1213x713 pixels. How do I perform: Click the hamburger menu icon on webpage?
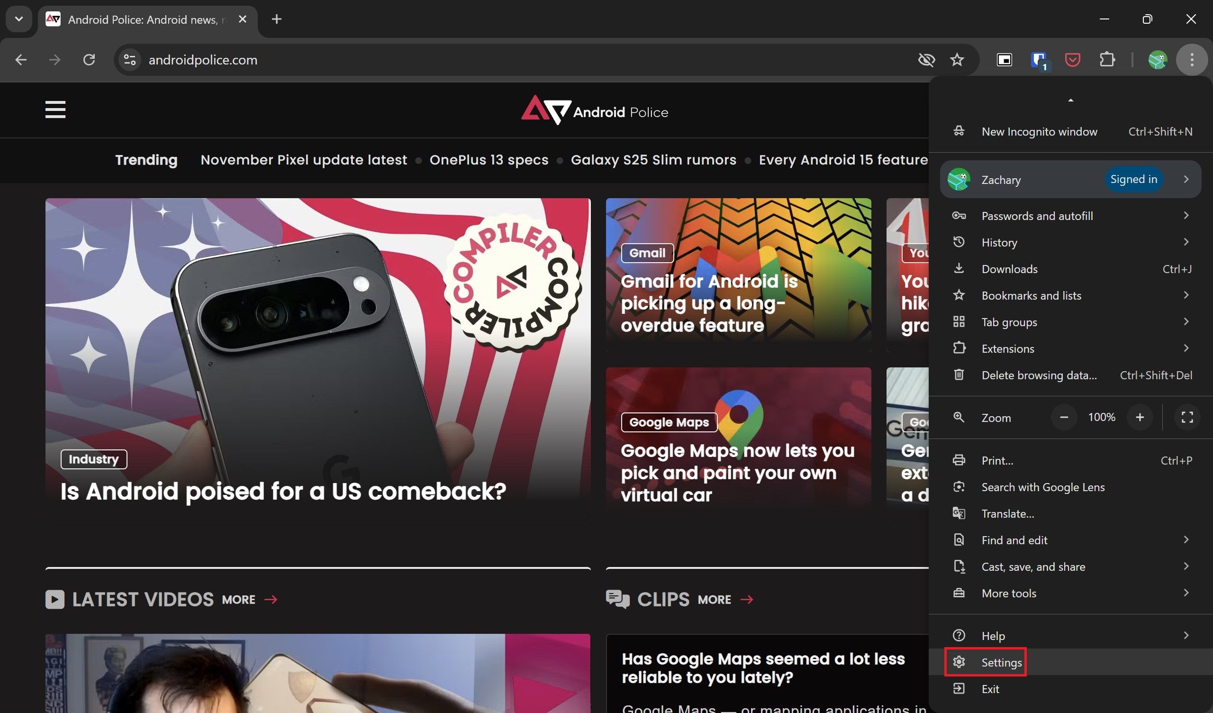(54, 110)
